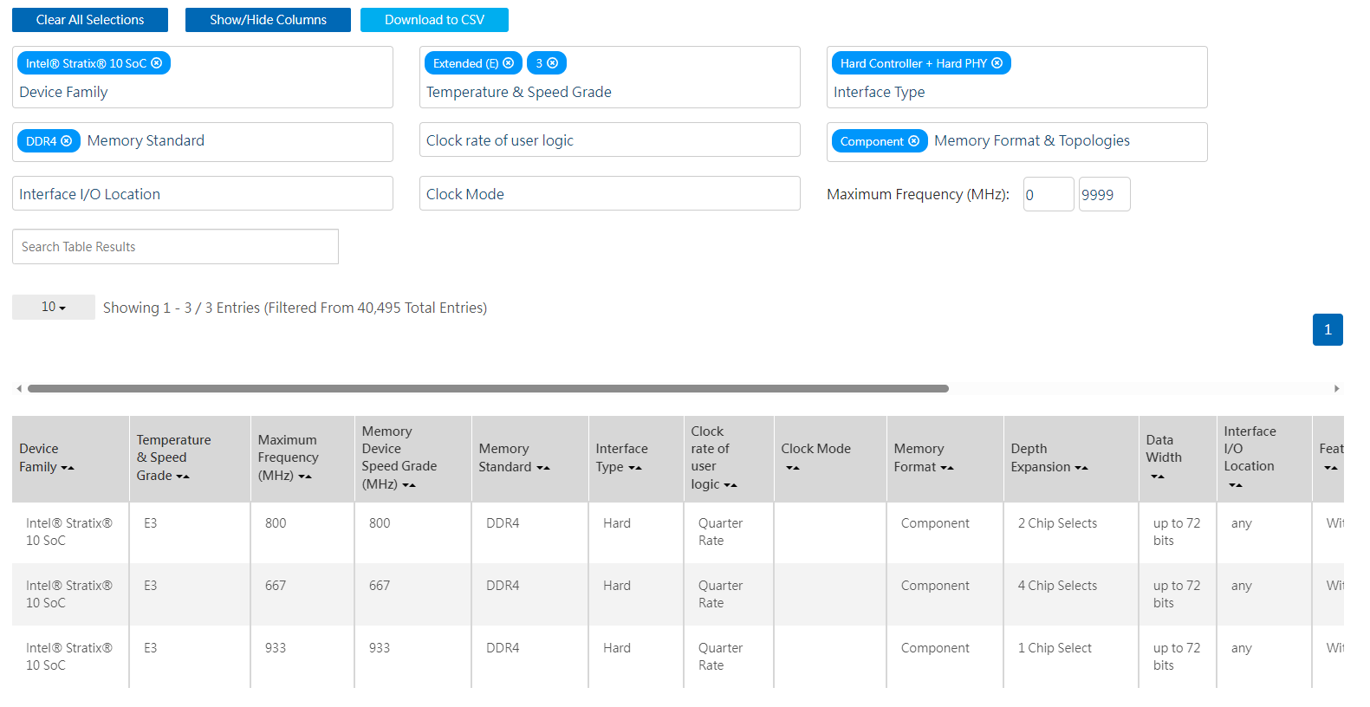Click the scroll left arrow of table
1370x707 pixels.
[x=19, y=389]
